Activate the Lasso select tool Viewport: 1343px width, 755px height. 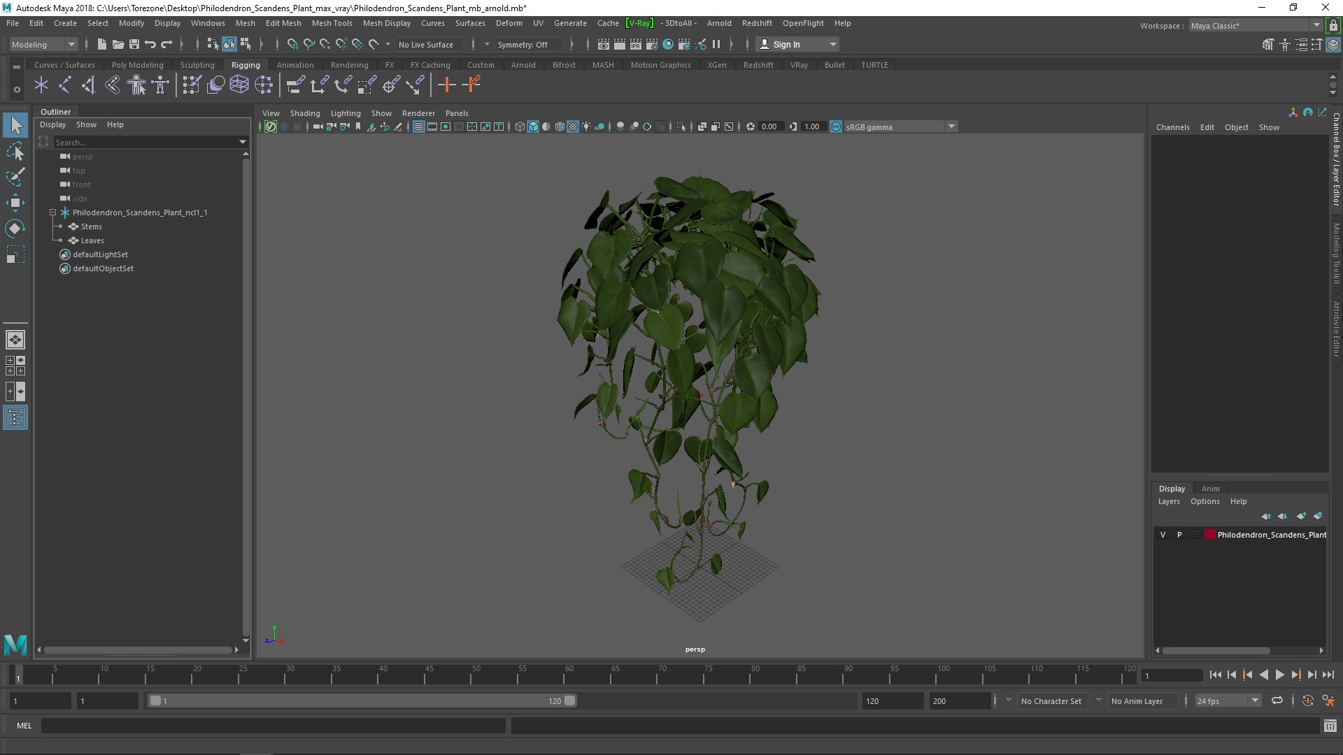pos(15,152)
